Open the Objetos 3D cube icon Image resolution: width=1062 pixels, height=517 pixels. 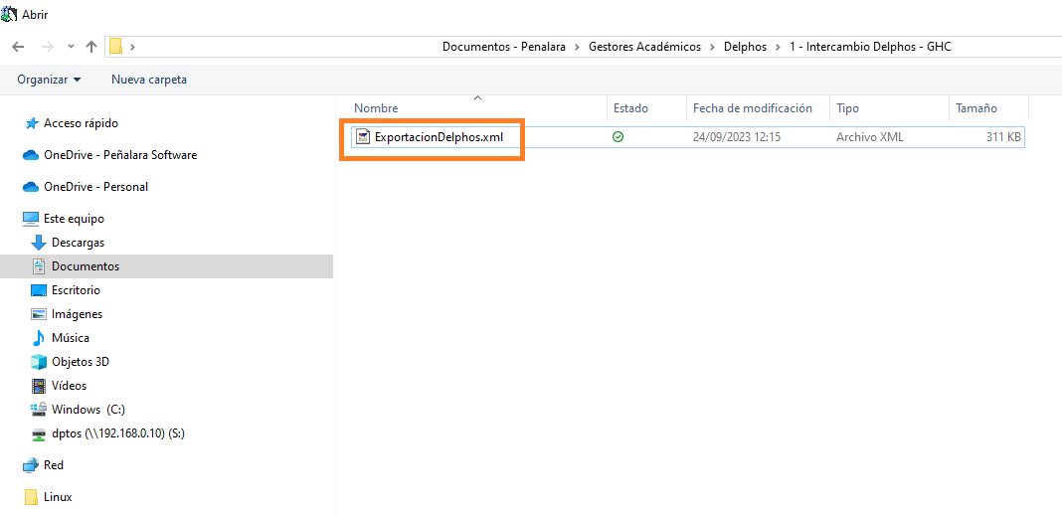point(39,362)
